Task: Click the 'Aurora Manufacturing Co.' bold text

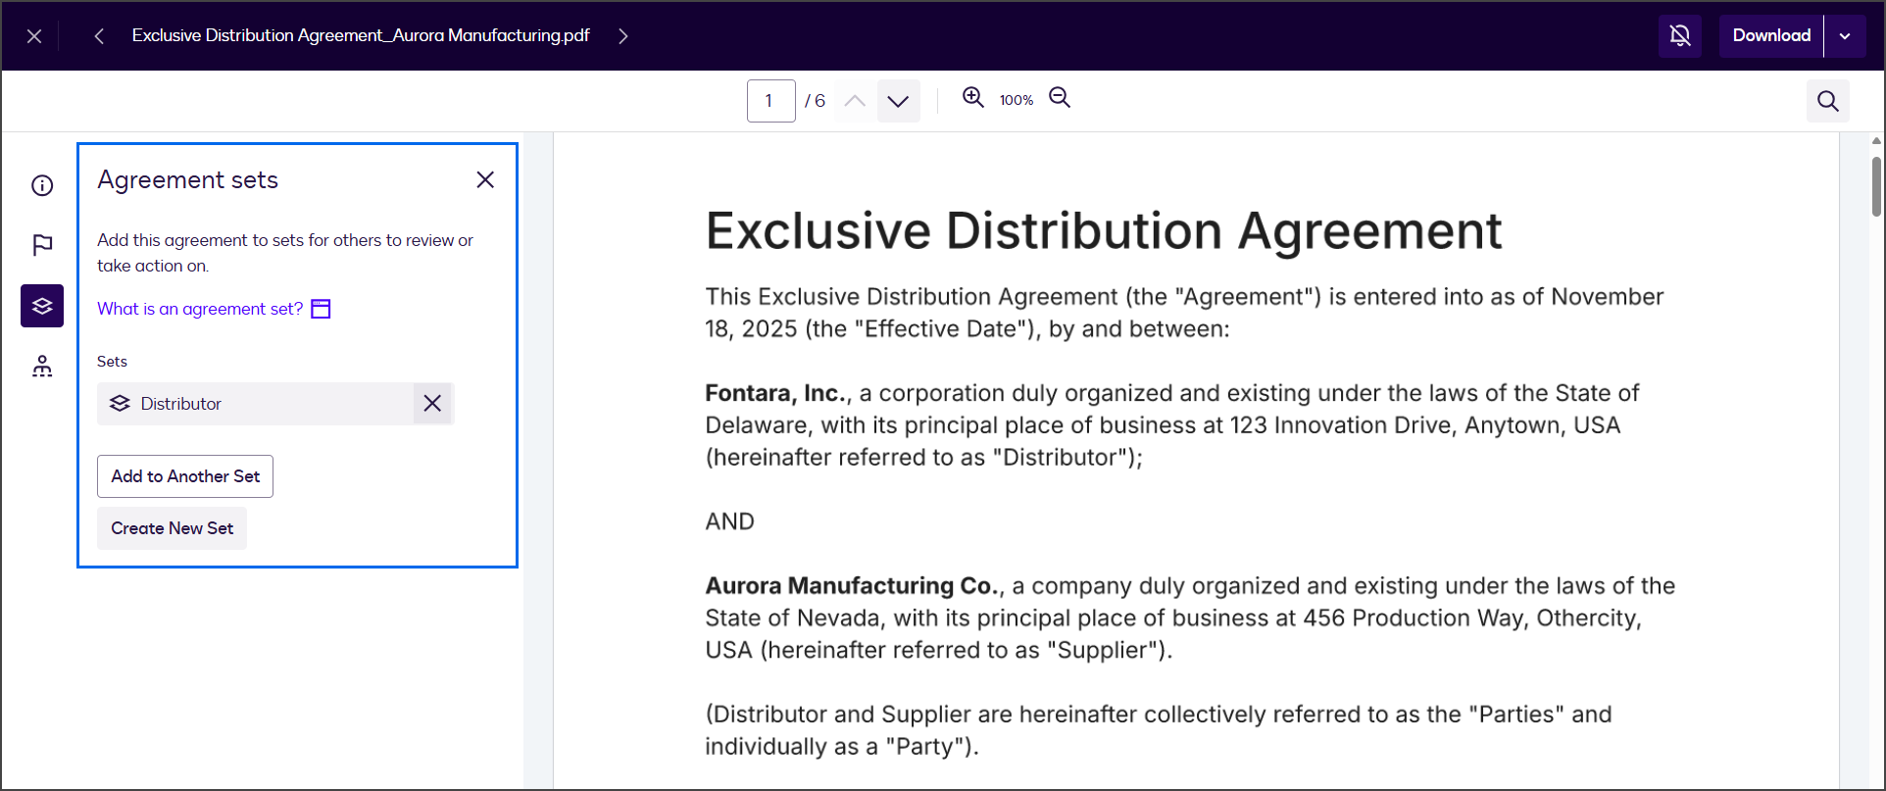Action: 854,586
